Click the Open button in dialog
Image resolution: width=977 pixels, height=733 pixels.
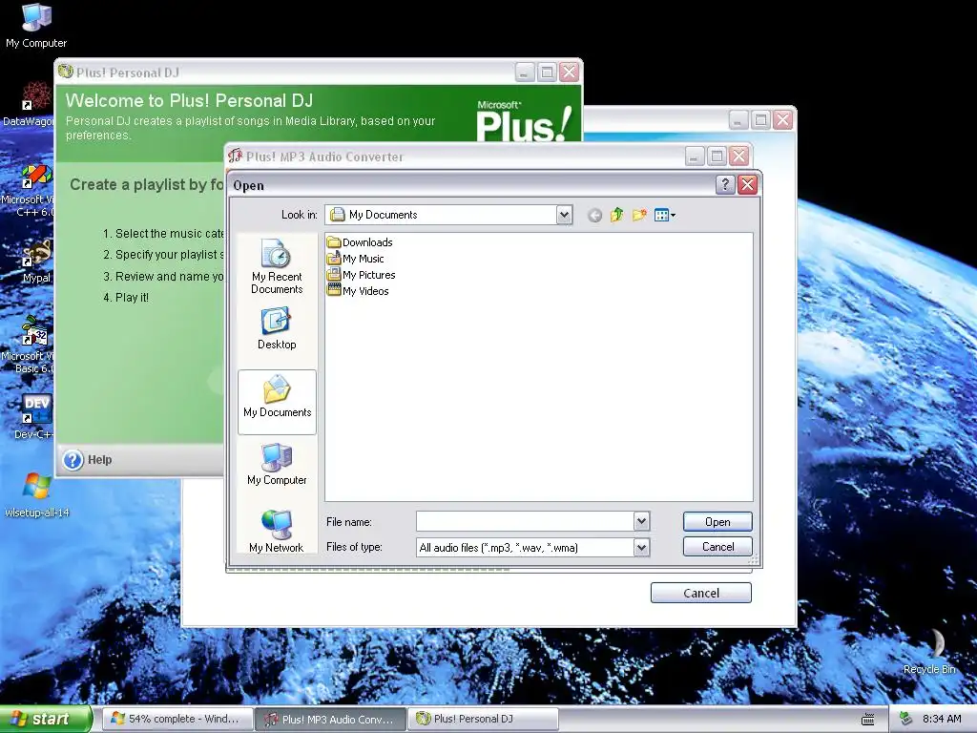click(717, 522)
